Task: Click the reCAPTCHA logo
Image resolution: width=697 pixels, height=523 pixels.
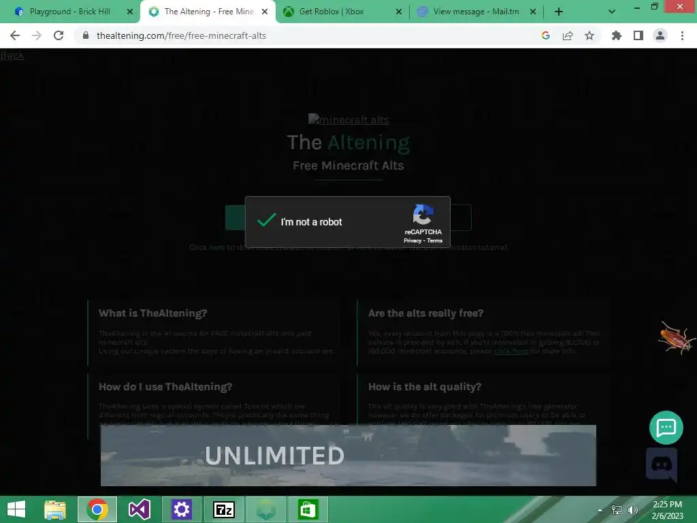Action: pyautogui.click(x=423, y=215)
